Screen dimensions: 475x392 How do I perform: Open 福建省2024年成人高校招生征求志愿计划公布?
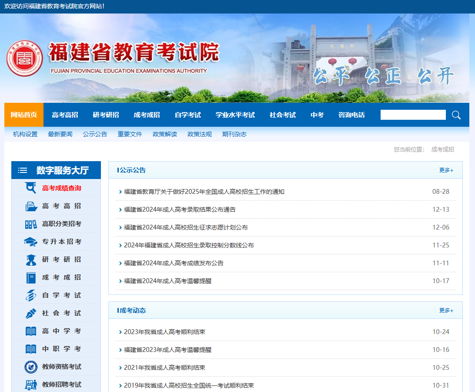click(x=186, y=227)
